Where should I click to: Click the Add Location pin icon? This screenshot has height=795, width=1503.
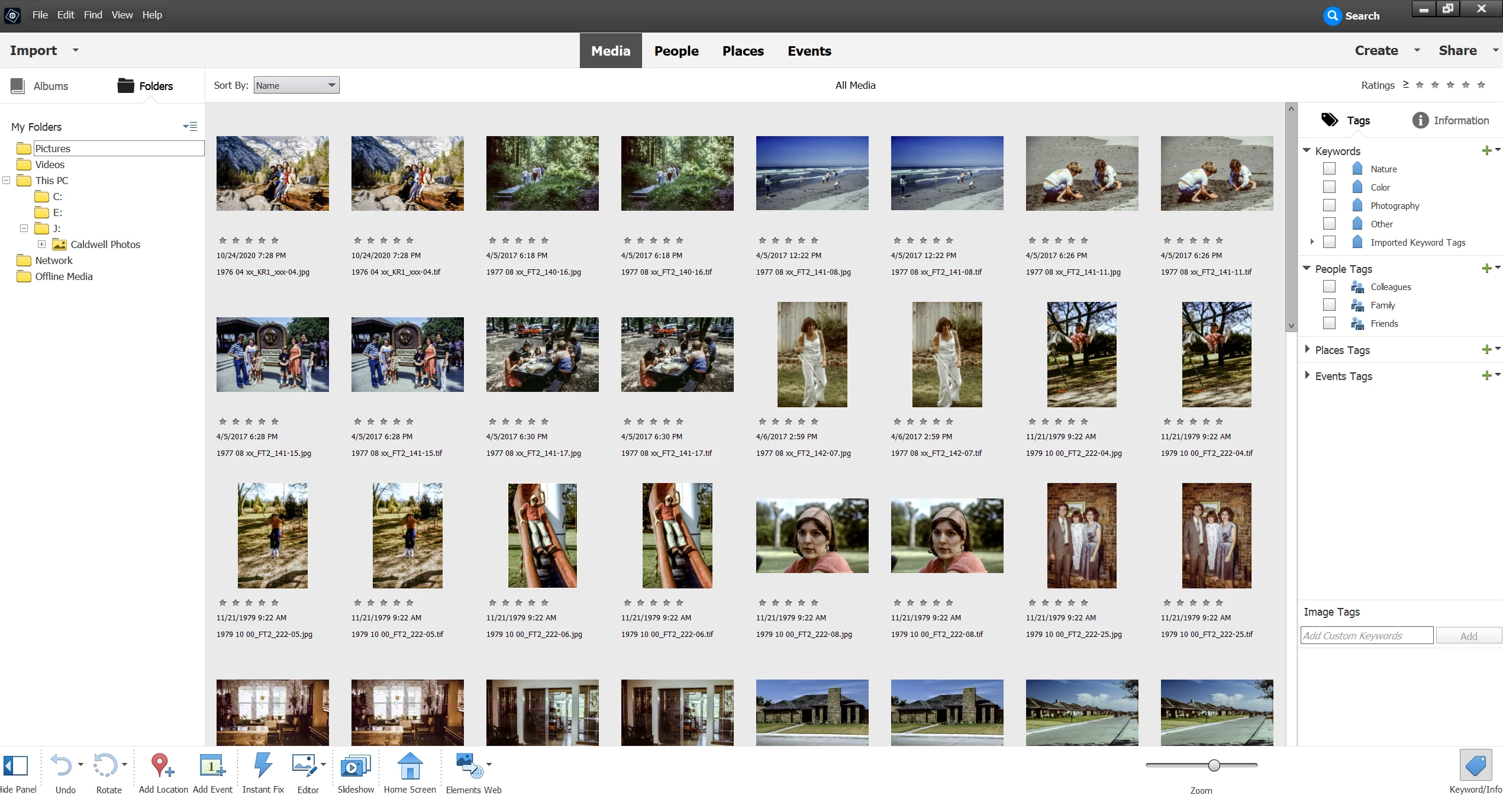[161, 765]
